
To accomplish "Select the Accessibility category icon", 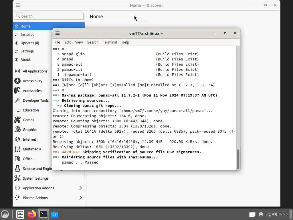I will click(x=17, y=81).
